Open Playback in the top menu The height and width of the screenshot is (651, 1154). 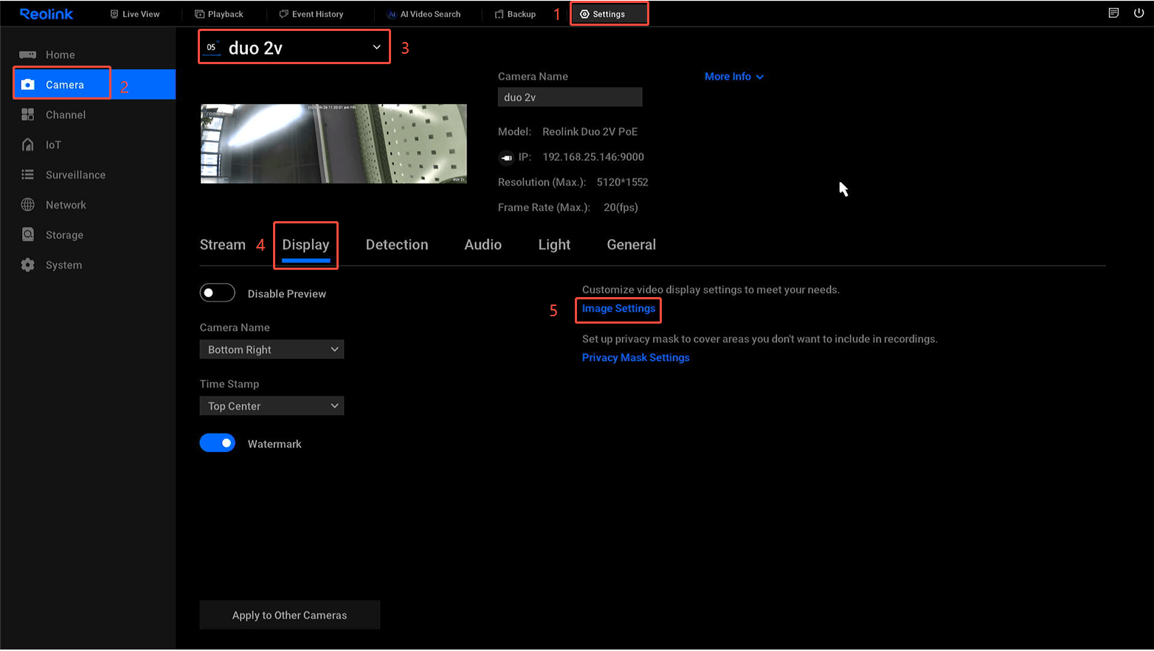[219, 14]
